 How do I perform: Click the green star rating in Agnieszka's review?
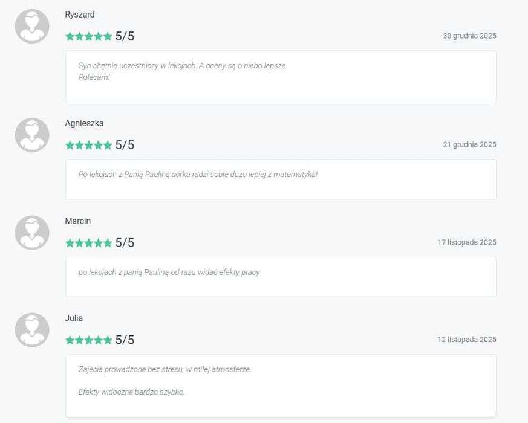(x=89, y=145)
